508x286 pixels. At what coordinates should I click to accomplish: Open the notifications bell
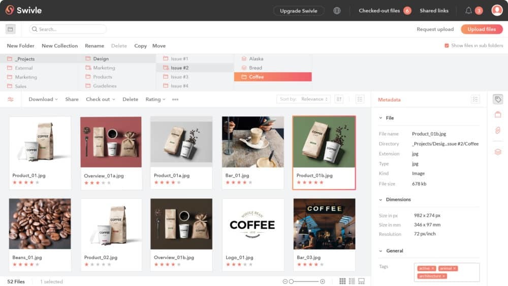(468, 11)
